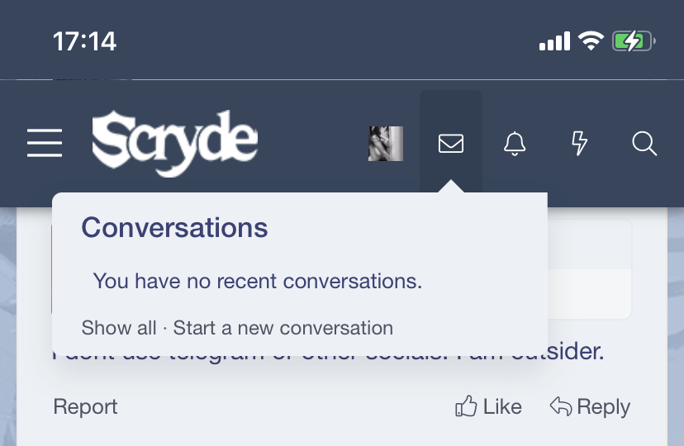The image size is (684, 446).
Task: Open the user avatar account menu
Action: coord(385,144)
